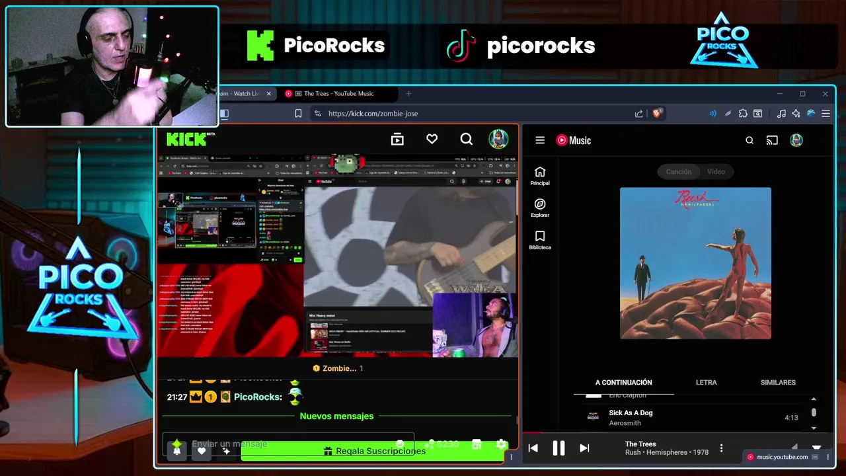Click Brave Shields lion icon
This screenshot has width=846, height=476.
[x=657, y=113]
